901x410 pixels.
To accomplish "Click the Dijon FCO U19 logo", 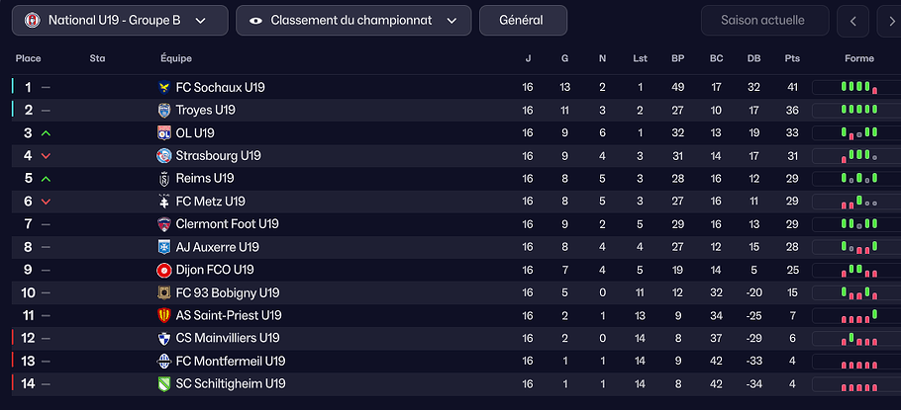I will click(x=164, y=270).
